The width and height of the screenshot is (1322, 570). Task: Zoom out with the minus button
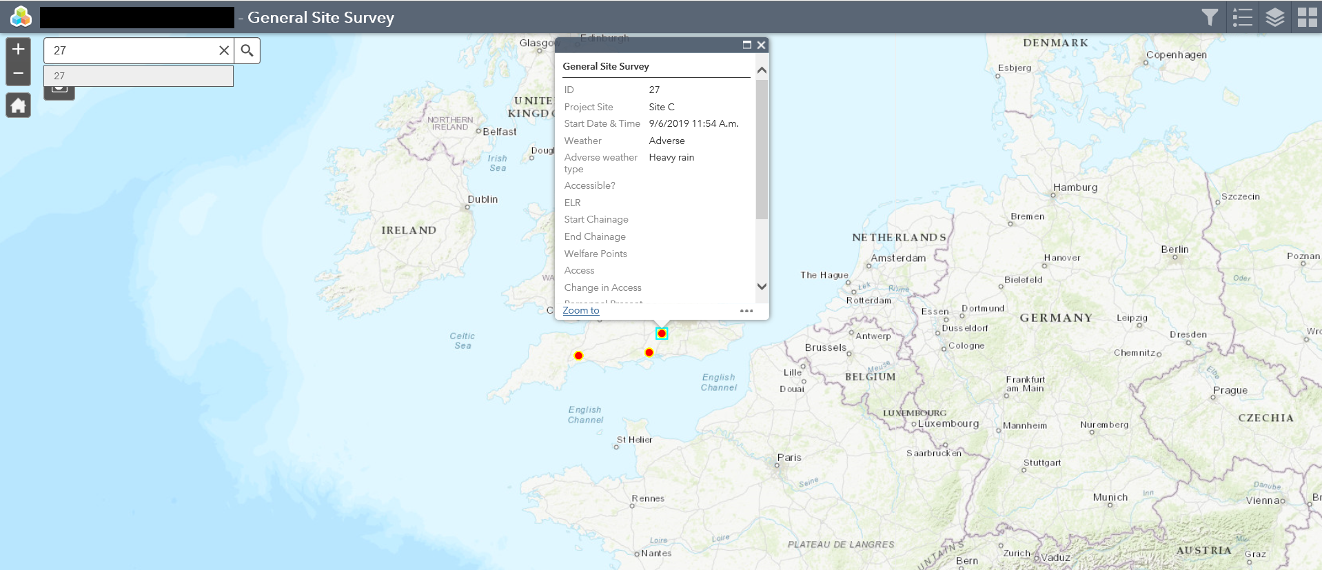tap(19, 73)
